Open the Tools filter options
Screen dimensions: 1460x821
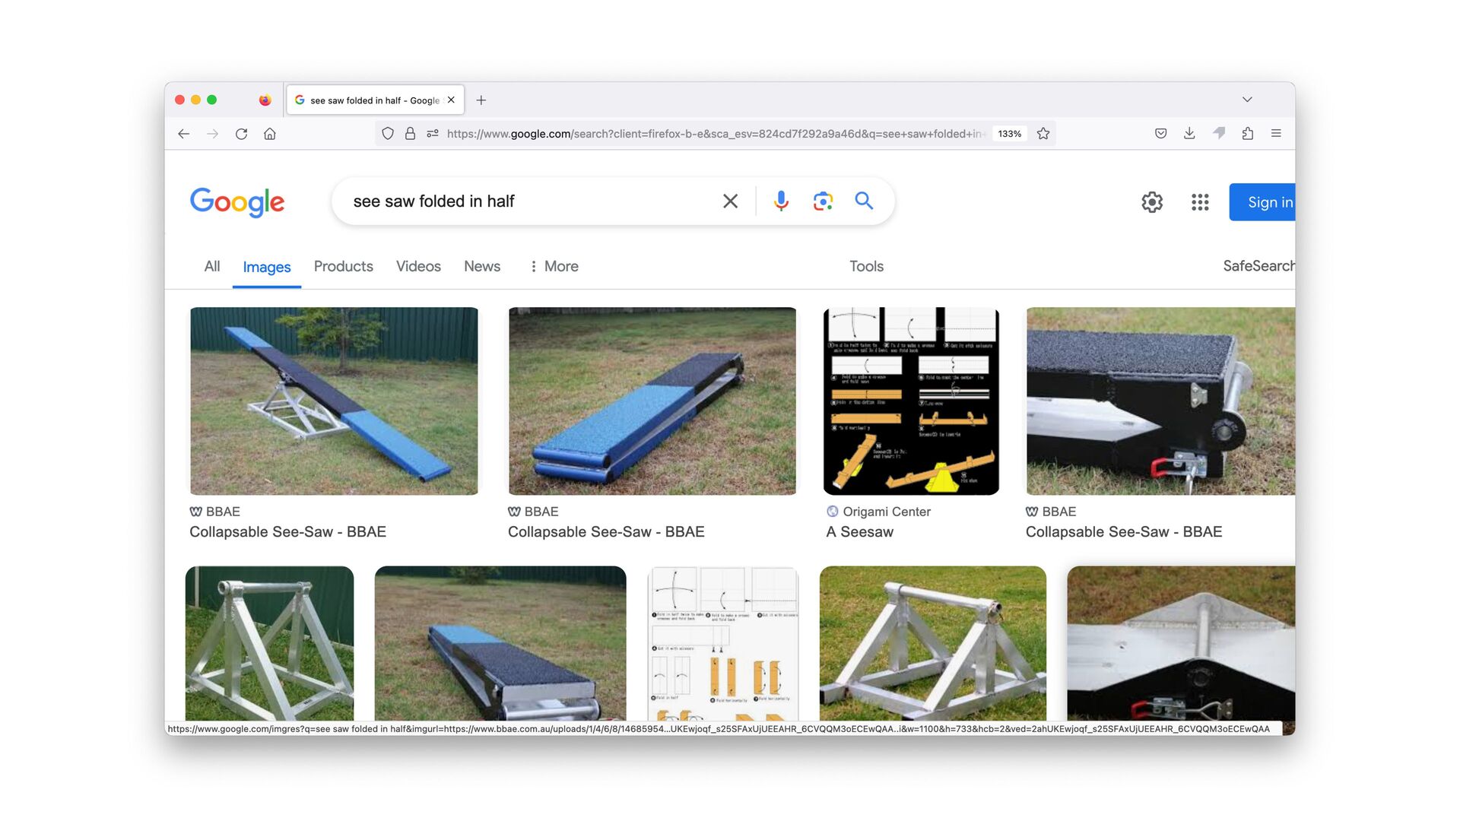point(866,266)
